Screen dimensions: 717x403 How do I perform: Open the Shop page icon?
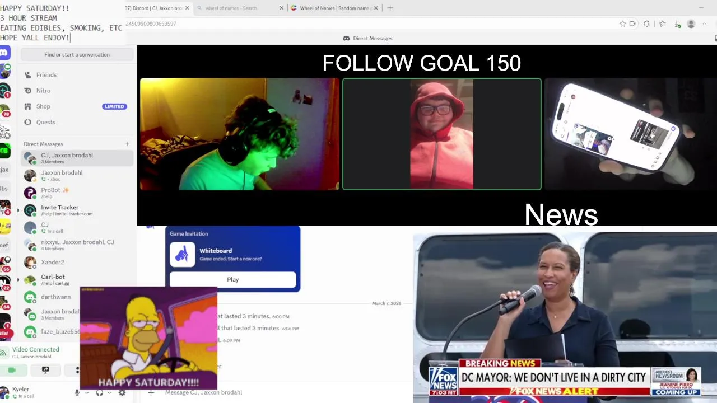pyautogui.click(x=27, y=106)
